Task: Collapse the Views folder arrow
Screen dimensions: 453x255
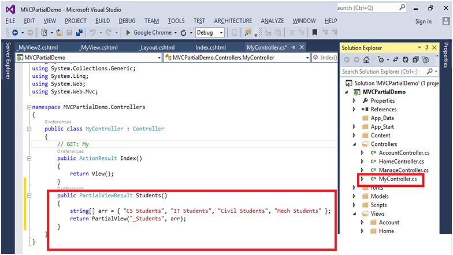Action: click(x=354, y=213)
